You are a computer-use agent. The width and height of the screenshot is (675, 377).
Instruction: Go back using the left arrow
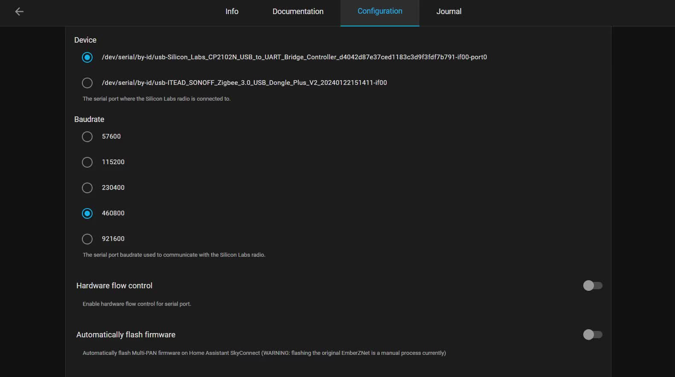[19, 12]
